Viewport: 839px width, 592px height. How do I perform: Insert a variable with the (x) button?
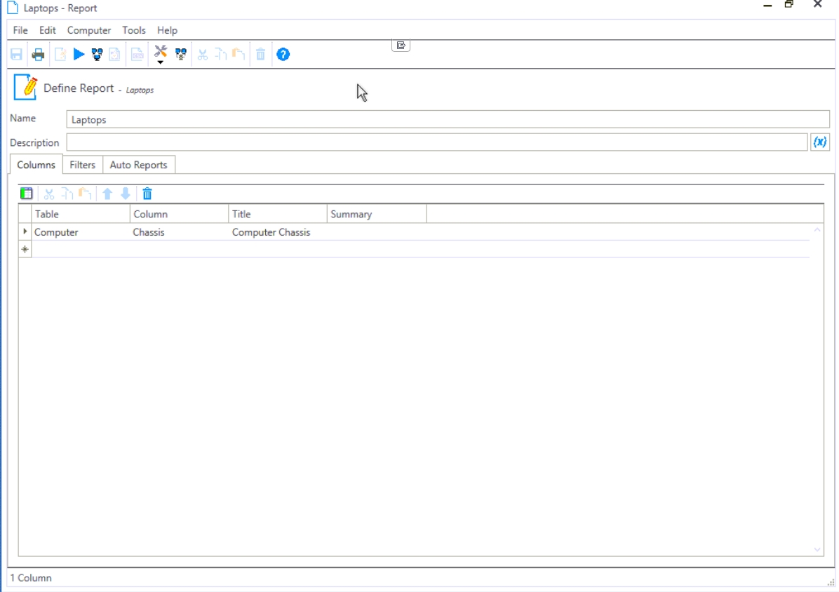tap(819, 142)
